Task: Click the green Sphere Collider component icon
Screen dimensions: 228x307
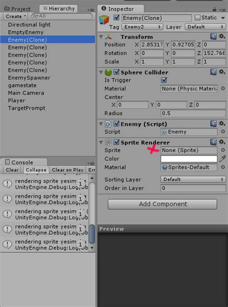Action: [108, 72]
